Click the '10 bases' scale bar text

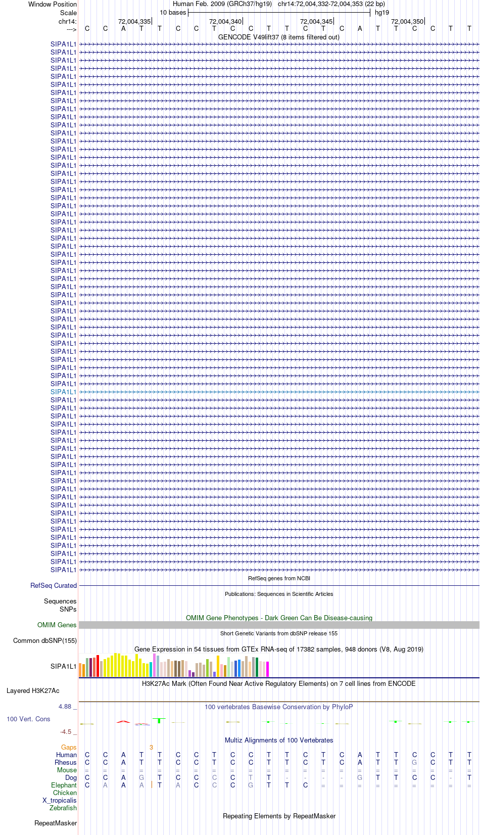coord(173,13)
